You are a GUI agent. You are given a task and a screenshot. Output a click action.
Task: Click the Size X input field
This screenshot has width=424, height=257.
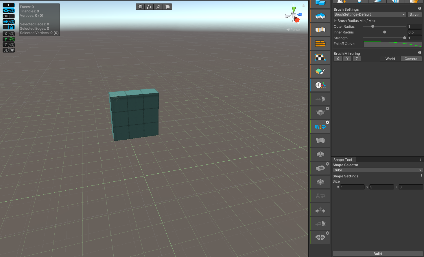tap(352, 187)
